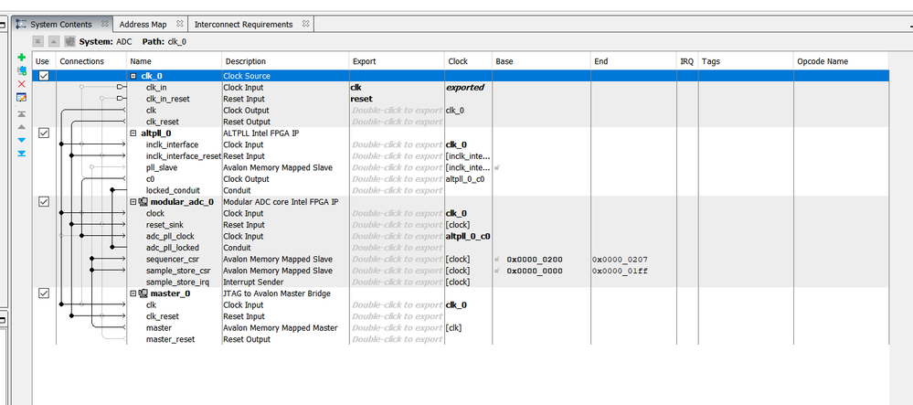Click the exported clock value for clk_in
The width and height of the screenshot is (913, 405).
465,88
